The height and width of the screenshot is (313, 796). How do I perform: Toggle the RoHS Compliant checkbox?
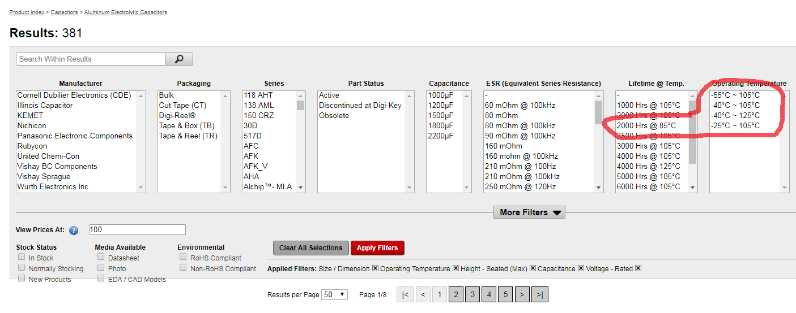[183, 257]
